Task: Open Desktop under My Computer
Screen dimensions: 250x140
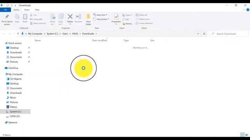Action: [x=14, y=84]
